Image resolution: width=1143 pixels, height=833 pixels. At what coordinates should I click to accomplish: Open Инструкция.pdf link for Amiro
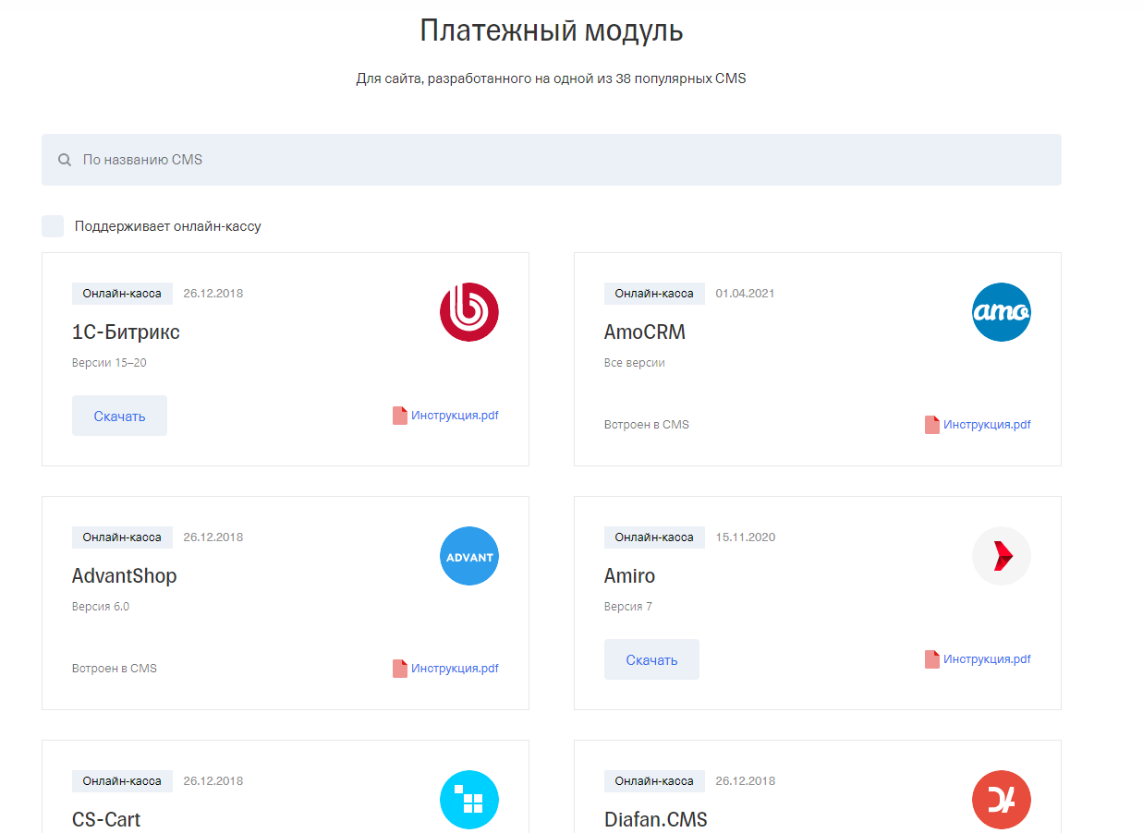[x=986, y=659]
